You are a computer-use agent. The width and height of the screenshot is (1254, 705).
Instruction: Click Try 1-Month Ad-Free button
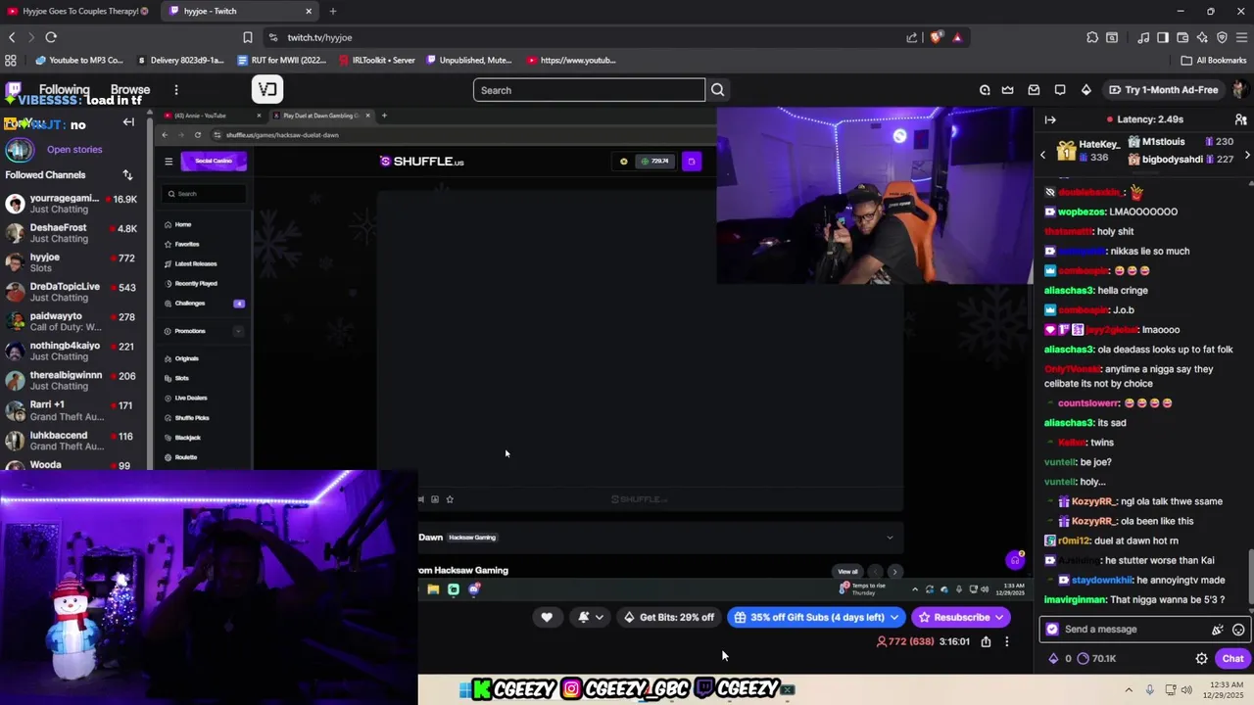1164,90
